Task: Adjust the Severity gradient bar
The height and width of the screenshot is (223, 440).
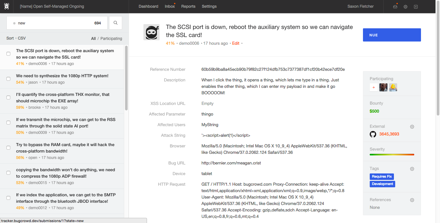Action: click(392, 155)
